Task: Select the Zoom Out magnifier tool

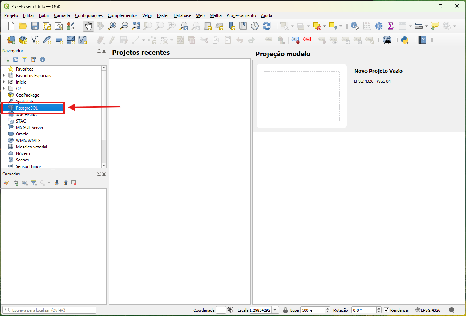Action: (124, 26)
